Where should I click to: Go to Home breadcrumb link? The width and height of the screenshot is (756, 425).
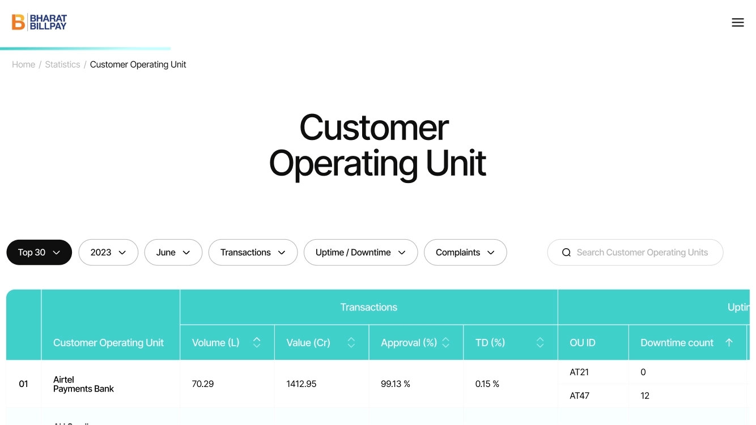[x=23, y=65]
